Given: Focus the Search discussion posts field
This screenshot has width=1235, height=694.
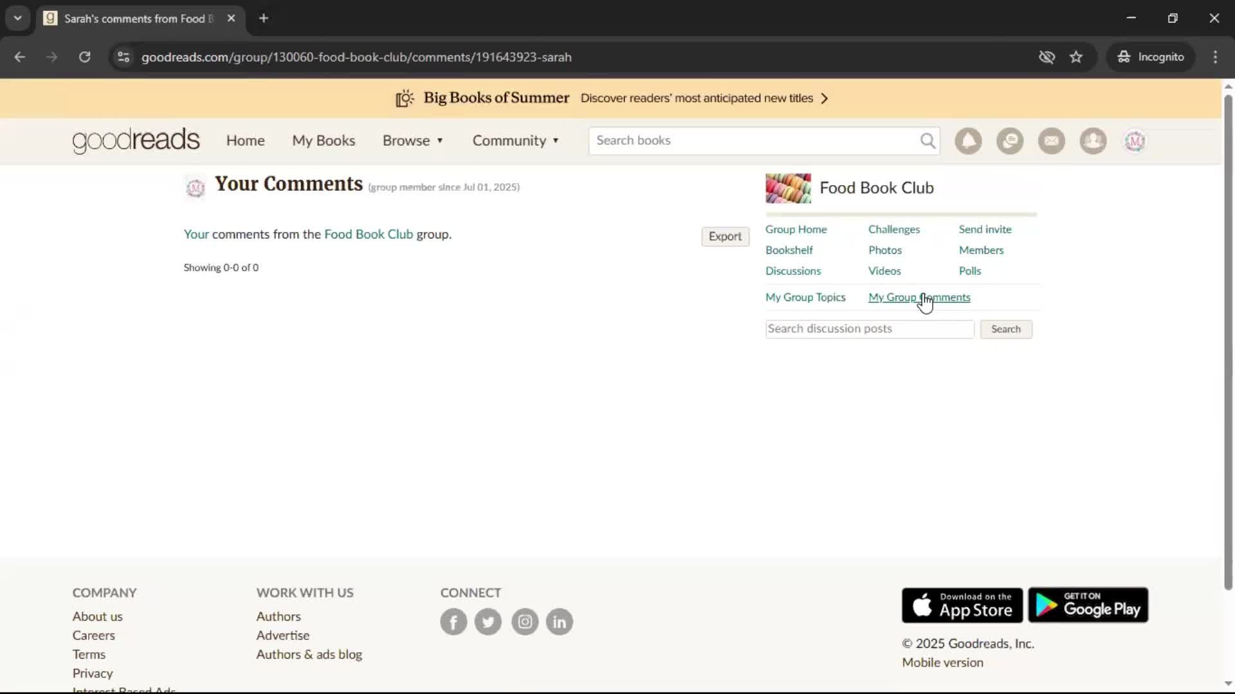Looking at the screenshot, I should pyautogui.click(x=870, y=329).
